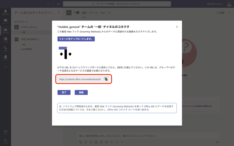This screenshot has width=234, height=146.
Task: Open Chat in the left sidebar
Action: click(x=6, y=21)
